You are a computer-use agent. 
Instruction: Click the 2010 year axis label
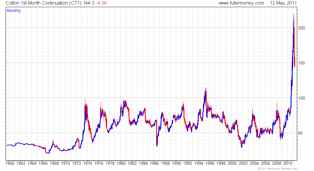[287, 163]
